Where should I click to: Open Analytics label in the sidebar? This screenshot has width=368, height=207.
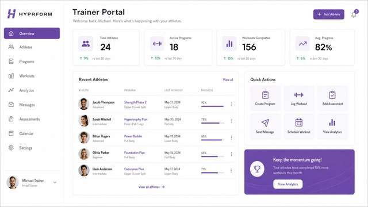[x=26, y=90]
